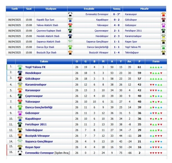This screenshot has height=163, width=172.
Task: Click the Takım column header
Action: pyautogui.click(x=44, y=61)
